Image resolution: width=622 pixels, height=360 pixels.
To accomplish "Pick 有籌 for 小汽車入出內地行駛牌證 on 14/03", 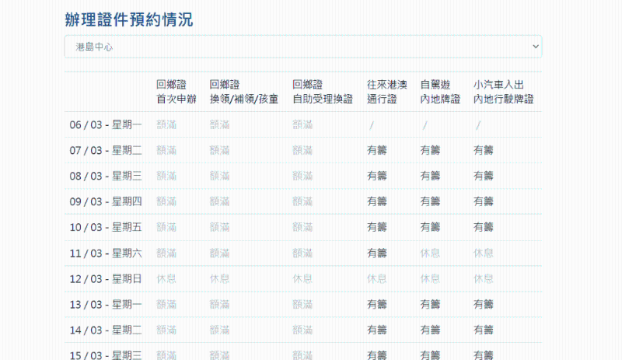I will pyautogui.click(x=484, y=330).
